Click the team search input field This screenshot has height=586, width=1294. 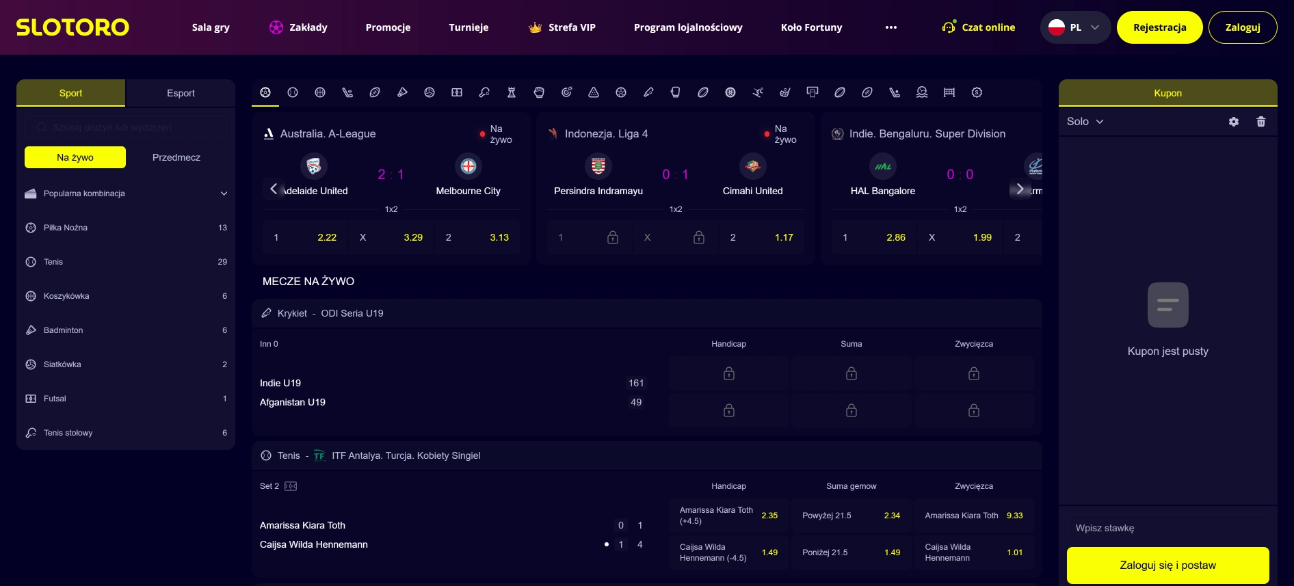pos(126,127)
